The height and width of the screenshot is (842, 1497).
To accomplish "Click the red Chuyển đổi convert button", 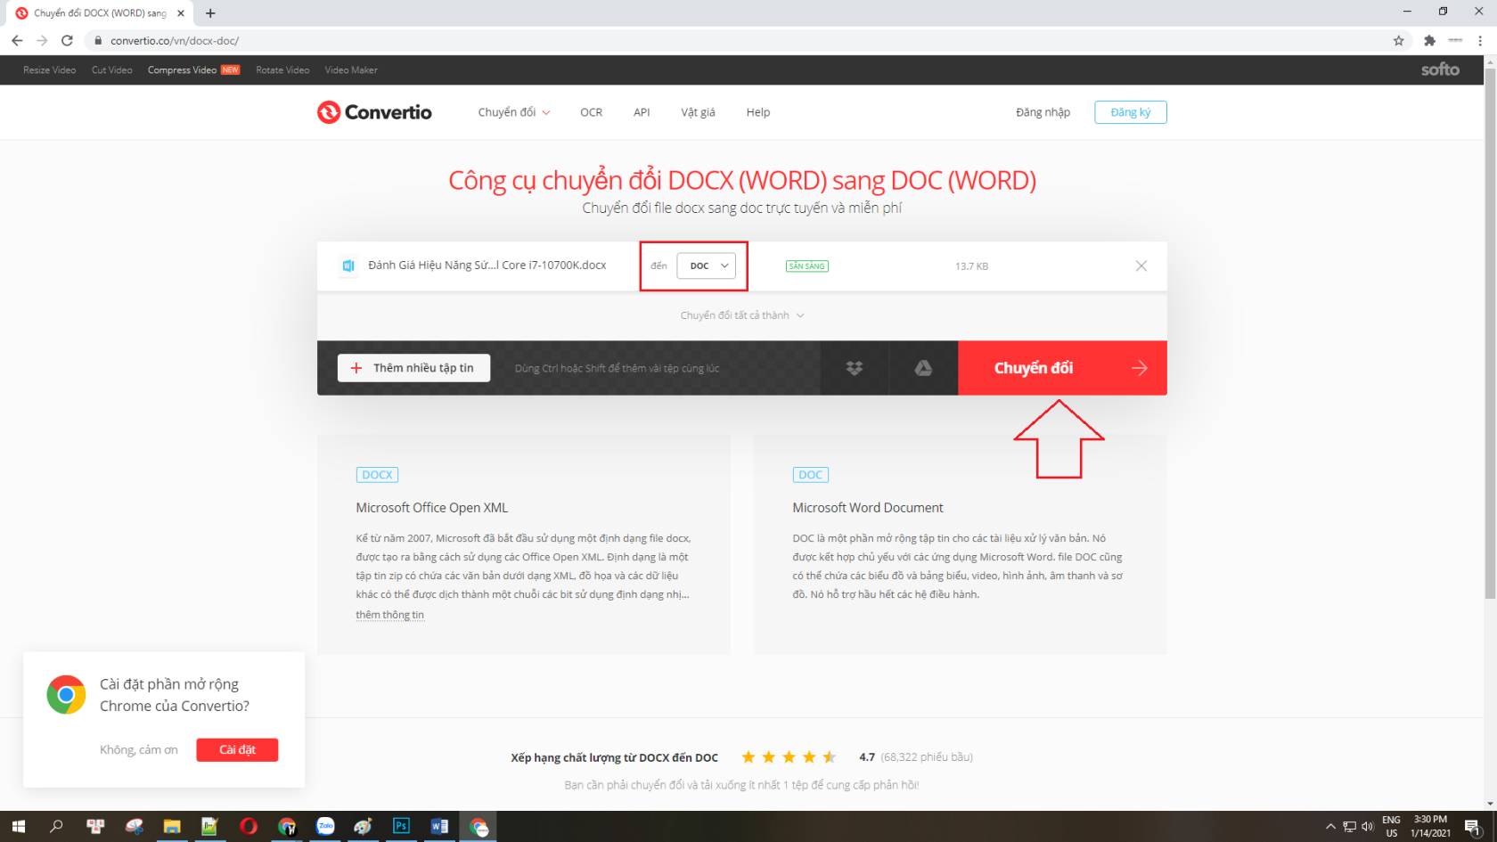I will tap(1062, 368).
